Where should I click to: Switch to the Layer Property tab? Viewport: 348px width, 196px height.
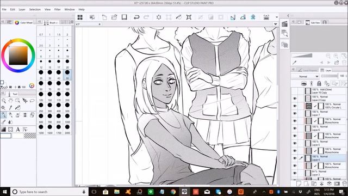point(308,70)
